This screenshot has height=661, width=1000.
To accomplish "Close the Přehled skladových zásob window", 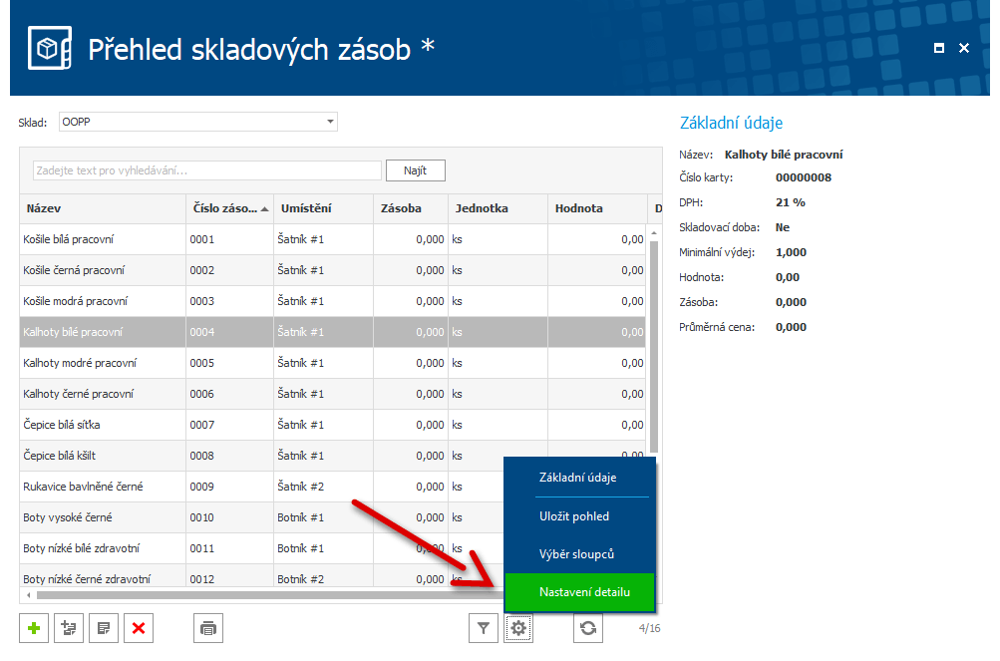I will [x=964, y=48].
